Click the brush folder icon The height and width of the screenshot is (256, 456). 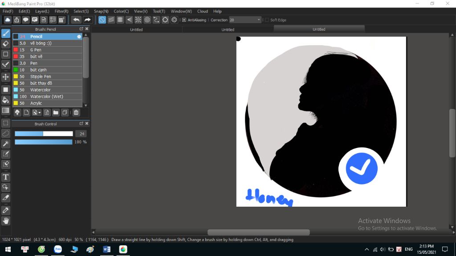tap(56, 112)
